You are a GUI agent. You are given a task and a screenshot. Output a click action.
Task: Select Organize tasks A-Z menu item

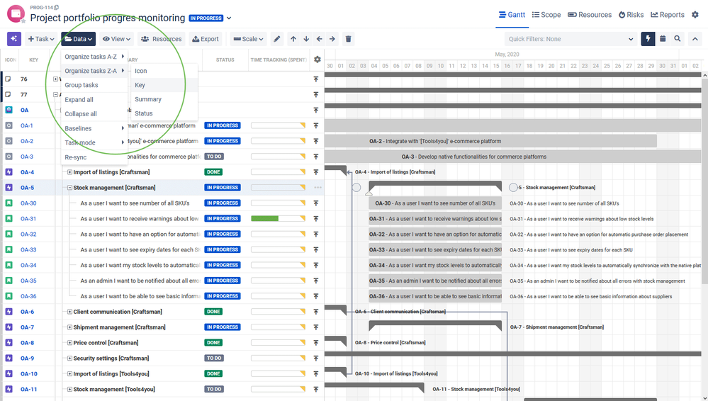[x=94, y=57]
